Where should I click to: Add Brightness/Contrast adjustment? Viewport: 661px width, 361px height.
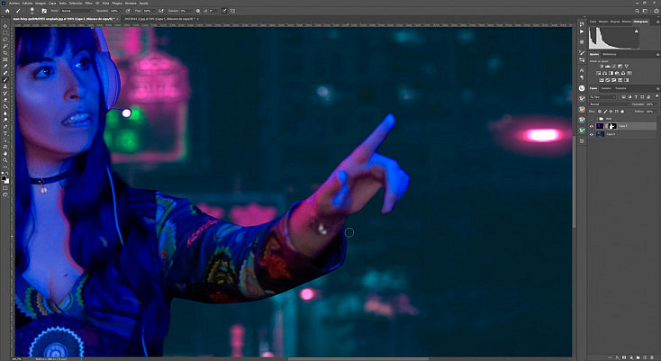click(x=602, y=66)
